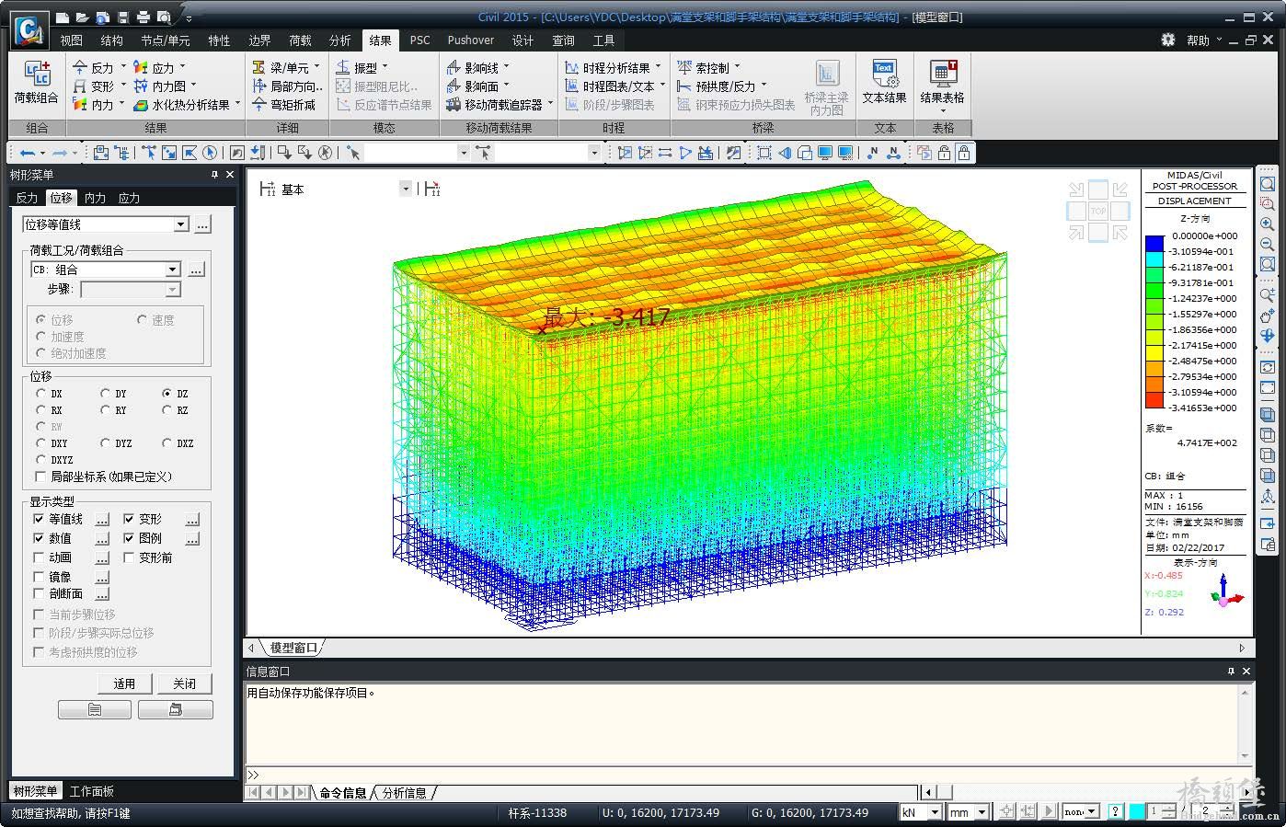Image resolution: width=1286 pixels, height=827 pixels.
Task: Click the red legend color swatch at the bottom of the scale
Action: [x=1154, y=400]
